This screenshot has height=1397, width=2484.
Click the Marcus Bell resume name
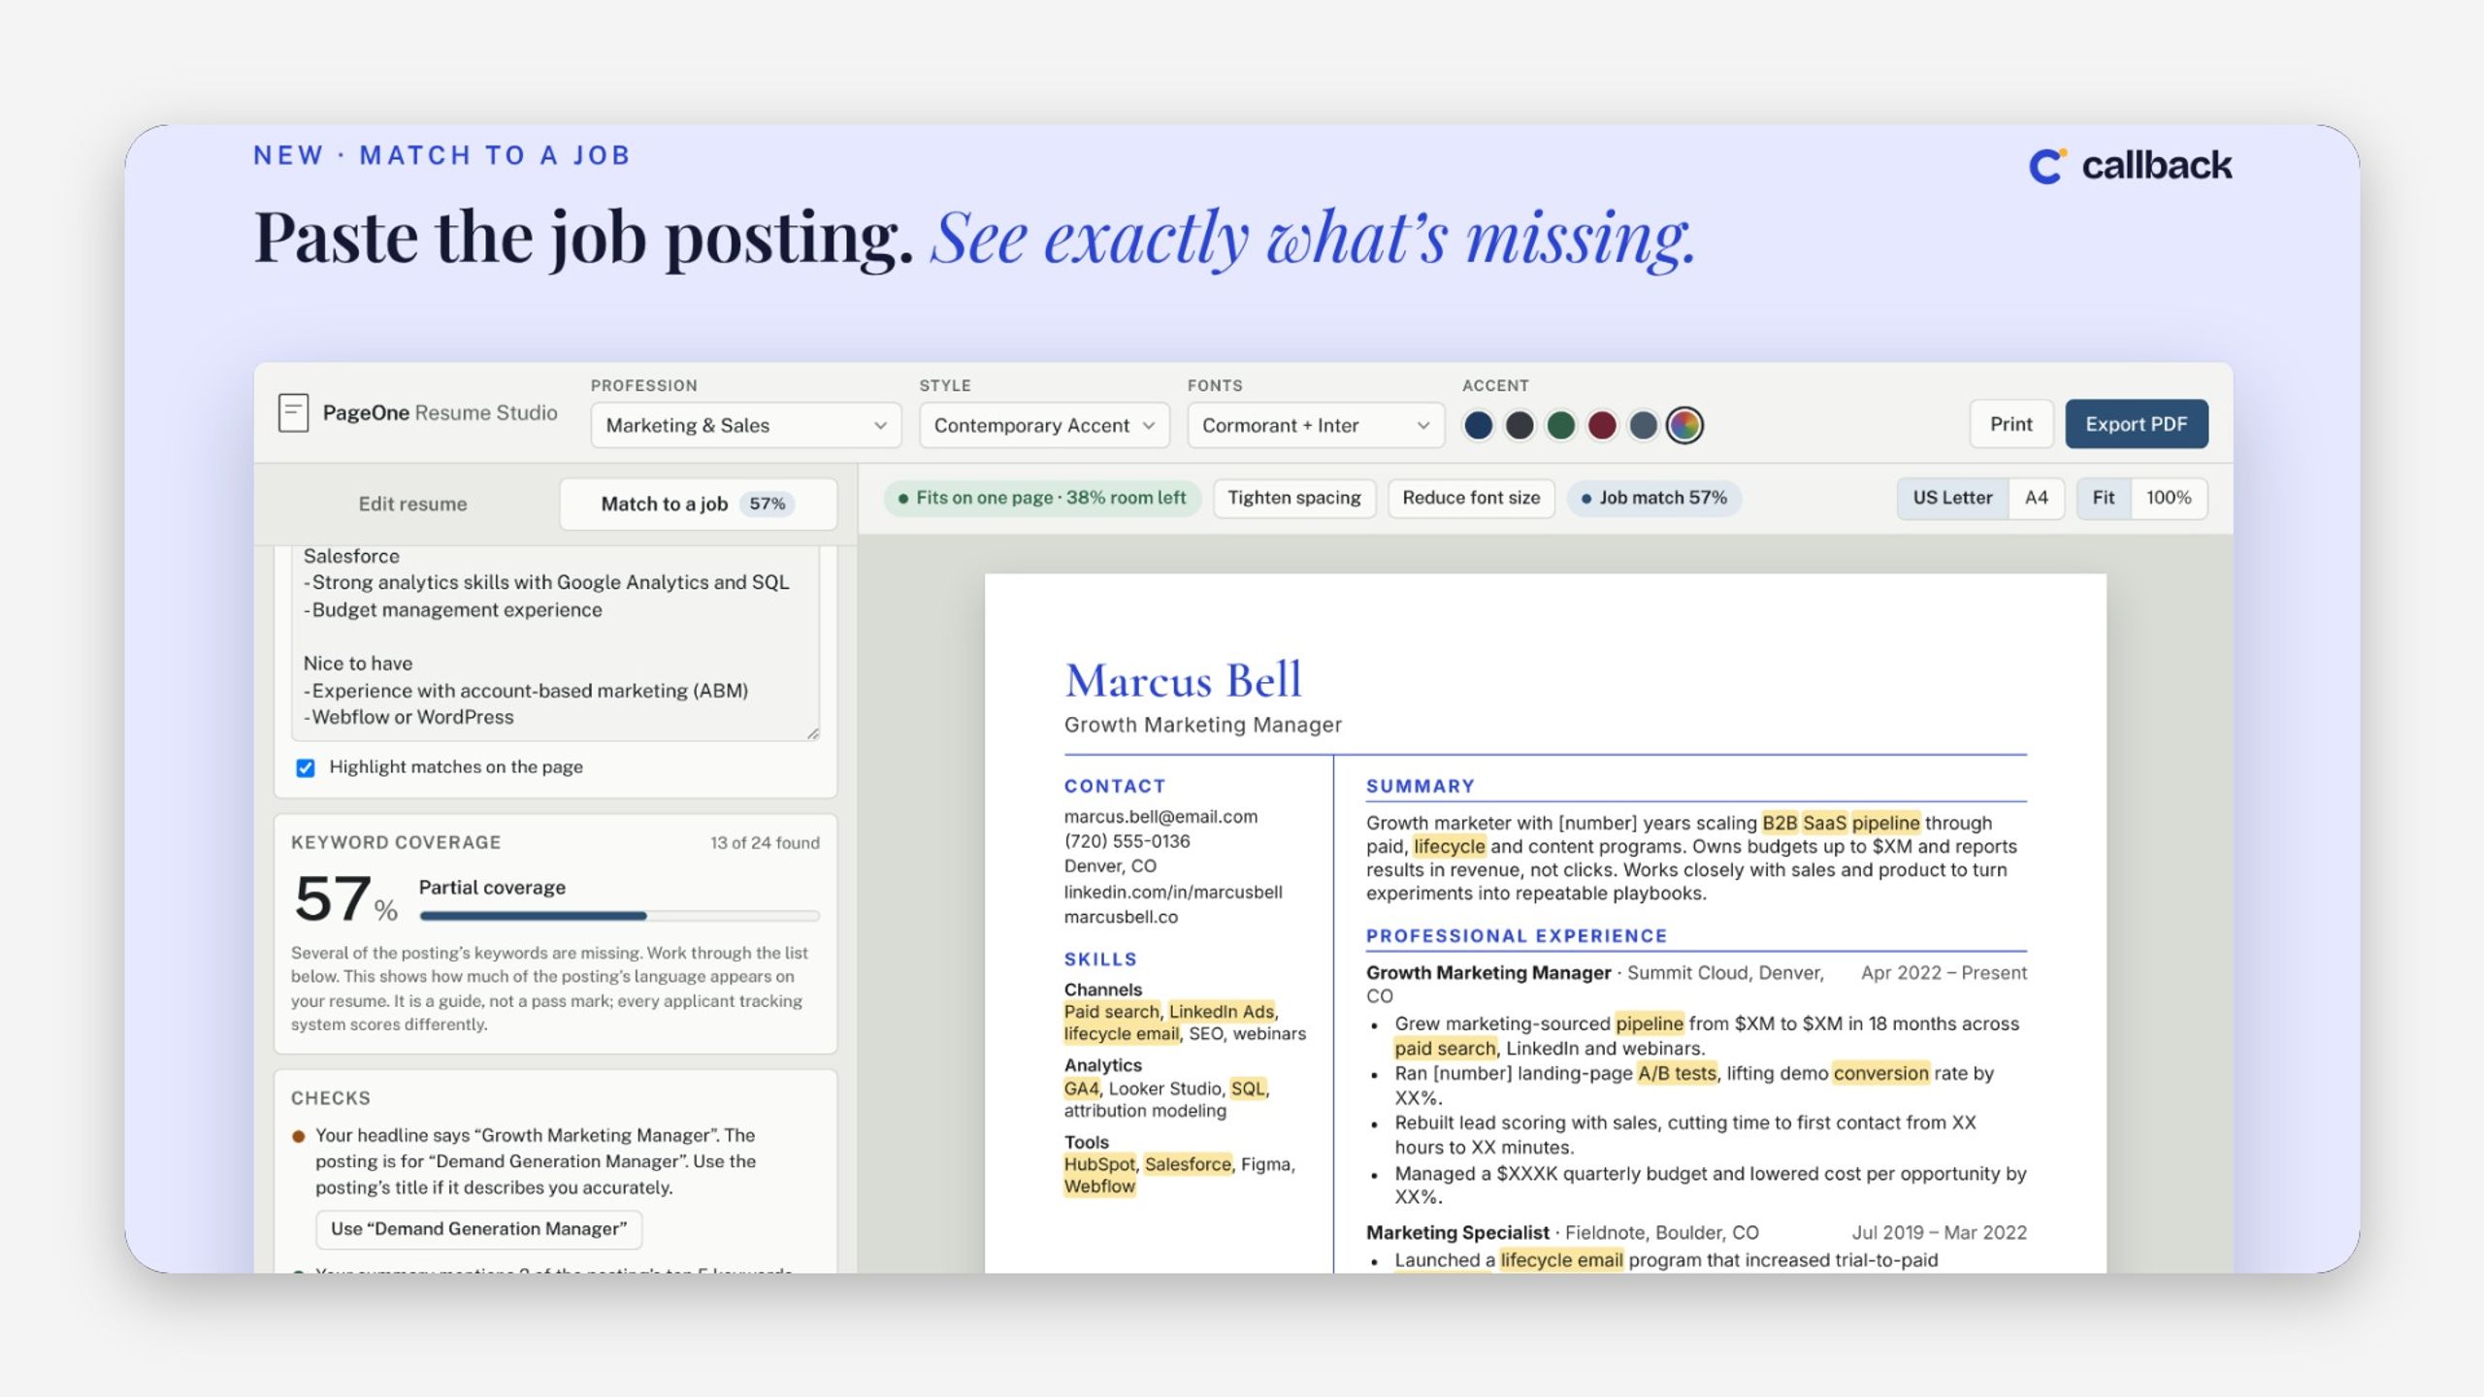1183,680
